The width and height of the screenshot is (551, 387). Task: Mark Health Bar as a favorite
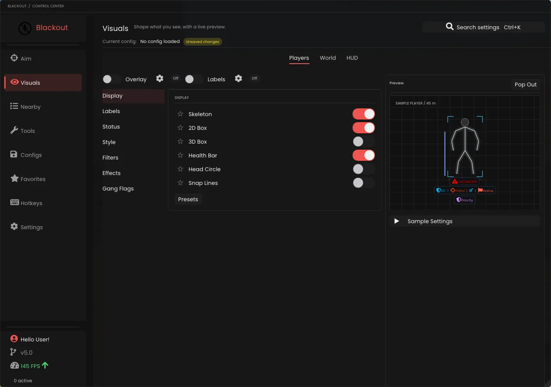180,155
